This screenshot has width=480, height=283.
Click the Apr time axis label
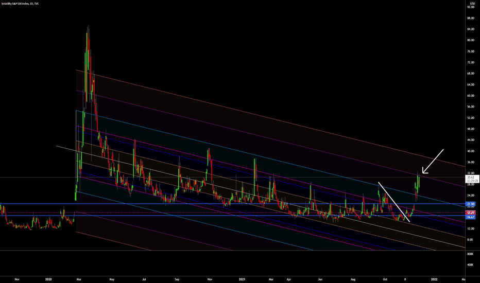[x=289, y=279]
